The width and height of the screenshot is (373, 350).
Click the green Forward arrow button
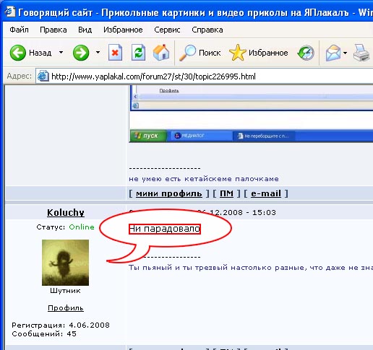[x=81, y=53]
